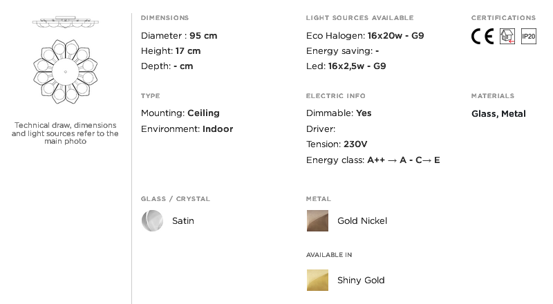Click the Shiny Gold label text
The image size is (553, 304).
[361, 281]
